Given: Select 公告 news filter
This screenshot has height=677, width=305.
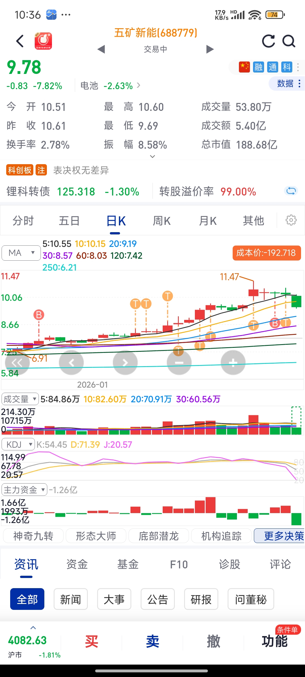Looking at the screenshot, I should tap(158, 599).
